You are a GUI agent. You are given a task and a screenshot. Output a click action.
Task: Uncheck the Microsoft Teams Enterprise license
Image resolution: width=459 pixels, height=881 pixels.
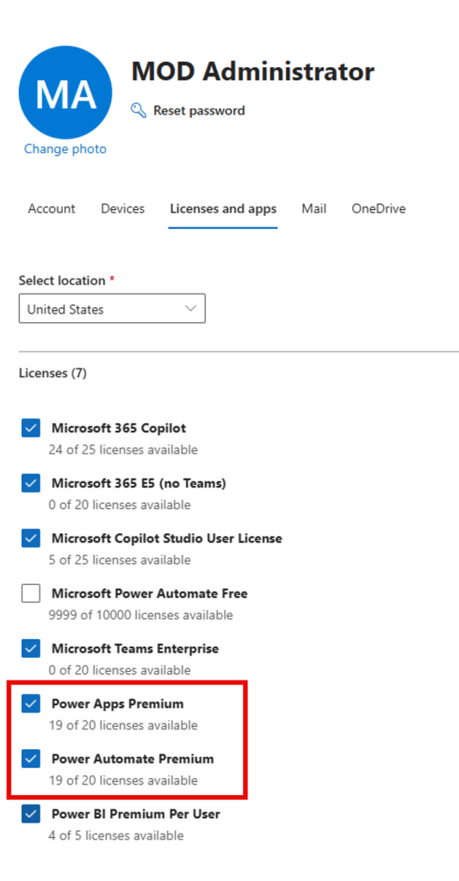pos(31,648)
